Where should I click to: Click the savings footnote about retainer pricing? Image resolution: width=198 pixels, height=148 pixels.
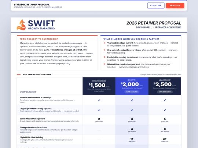[x=161, y=75]
